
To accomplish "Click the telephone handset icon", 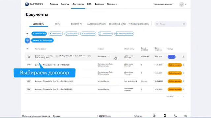I will pyautogui.click(x=175, y=116).
